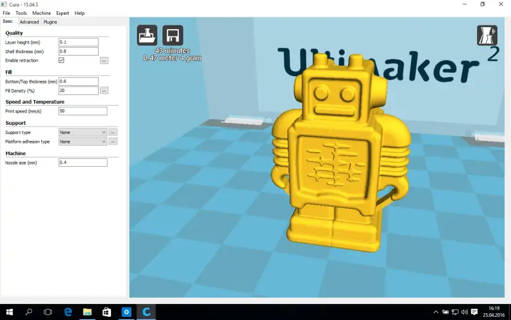Click the Cura title bar app icon

point(4,4)
